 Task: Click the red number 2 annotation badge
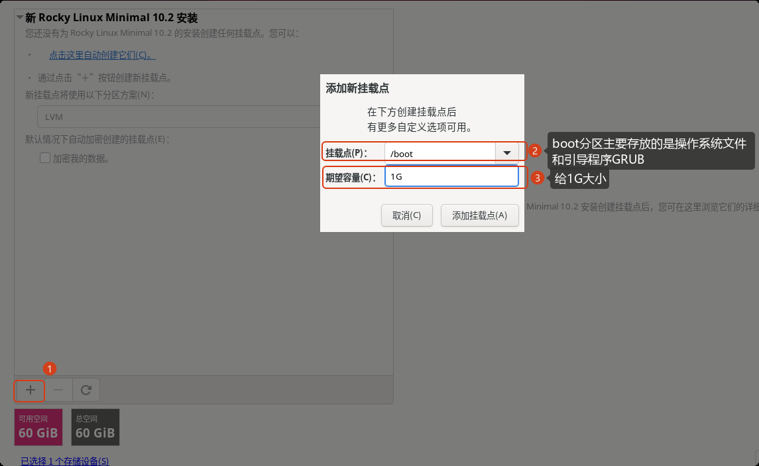(534, 151)
